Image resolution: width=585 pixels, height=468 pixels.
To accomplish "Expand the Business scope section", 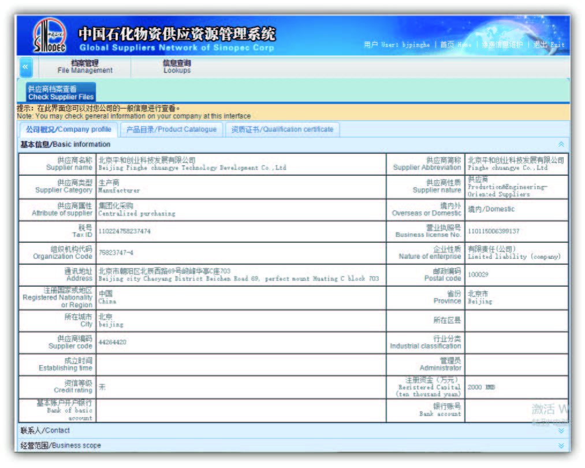I will (x=560, y=445).
